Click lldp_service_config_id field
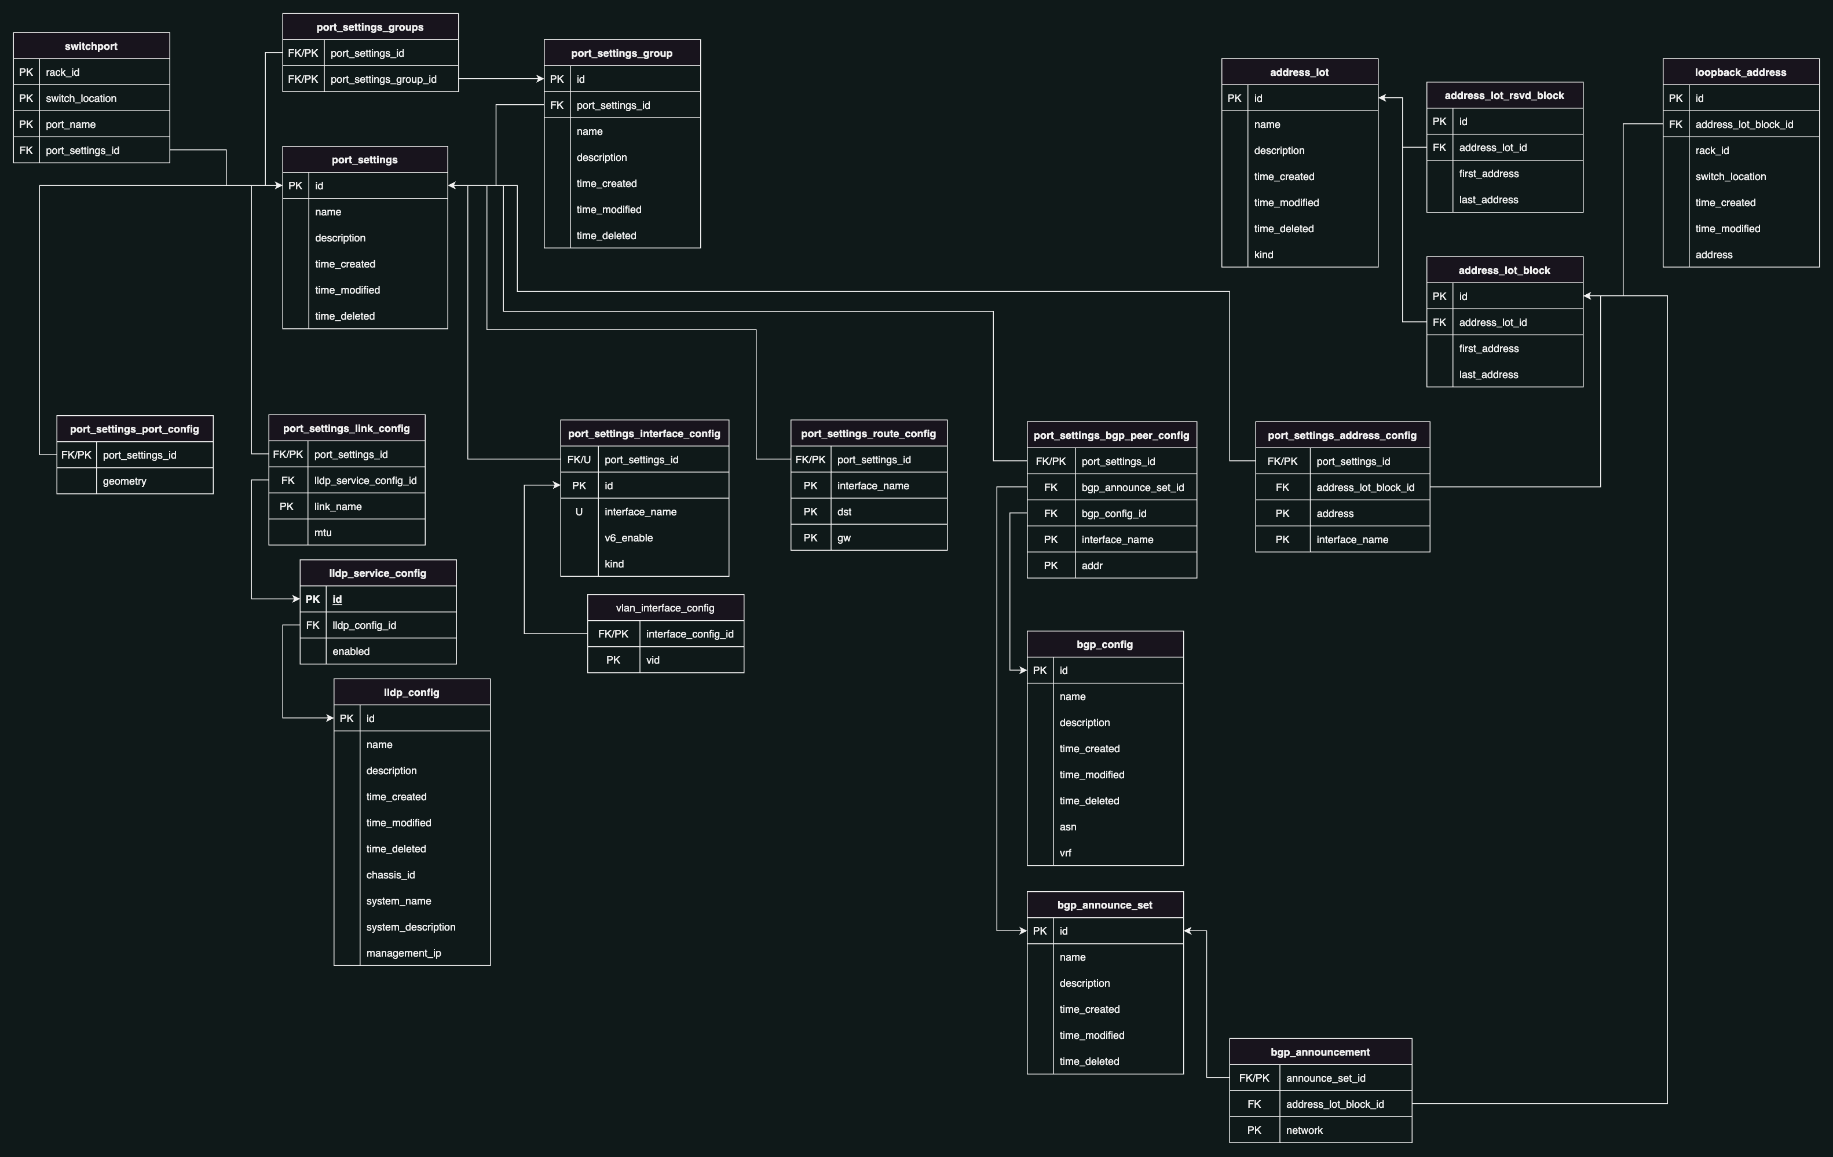The image size is (1833, 1157). [x=346, y=480]
